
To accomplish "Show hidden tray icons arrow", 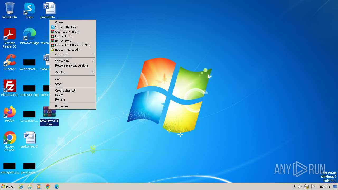I will click(294, 187).
